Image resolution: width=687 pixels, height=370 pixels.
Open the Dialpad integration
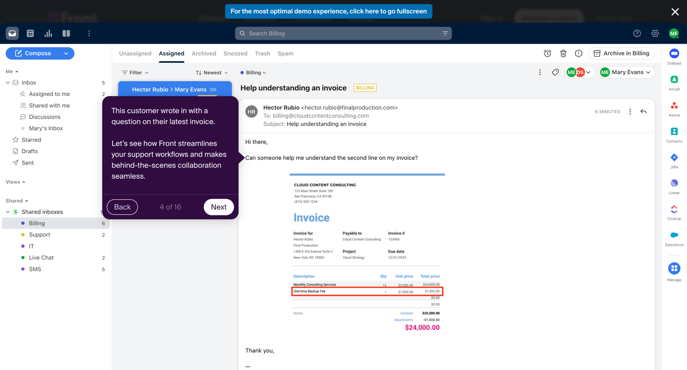point(674,57)
